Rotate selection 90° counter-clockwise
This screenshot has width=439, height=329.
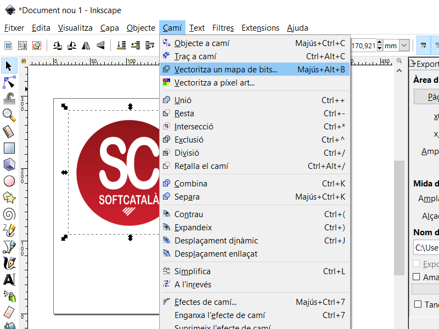pos(58,46)
